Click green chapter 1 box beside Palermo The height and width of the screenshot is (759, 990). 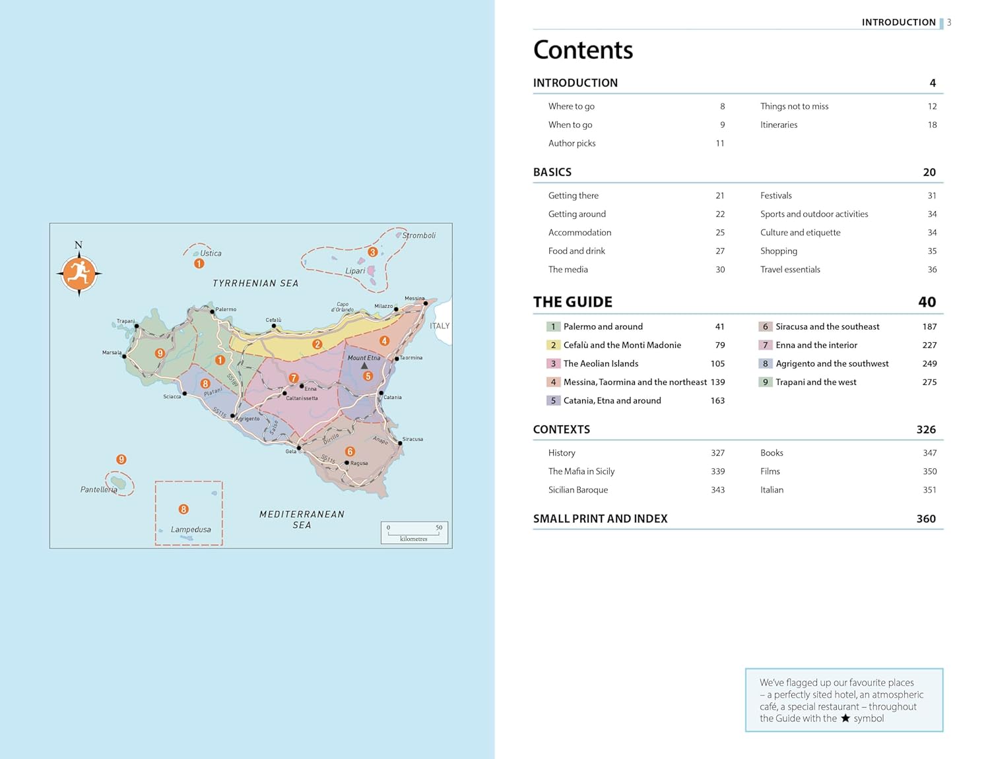(x=553, y=326)
